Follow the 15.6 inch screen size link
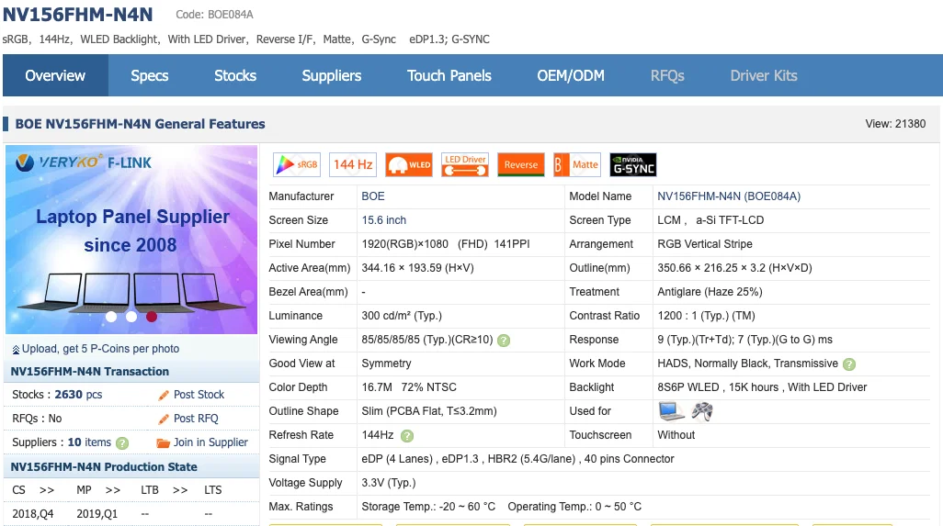This screenshot has height=526, width=943. tap(383, 220)
